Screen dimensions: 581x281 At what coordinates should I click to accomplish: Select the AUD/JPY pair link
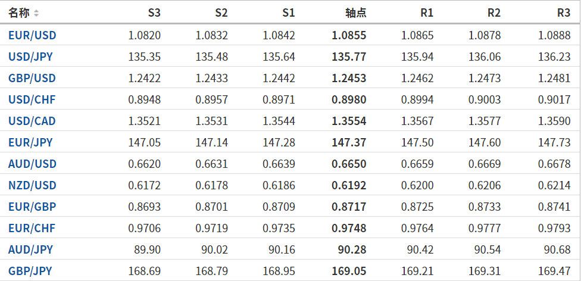pyautogui.click(x=30, y=249)
